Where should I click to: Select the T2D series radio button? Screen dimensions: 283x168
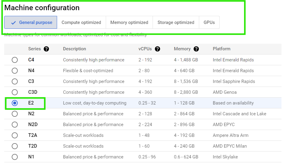pyautogui.click(x=15, y=146)
